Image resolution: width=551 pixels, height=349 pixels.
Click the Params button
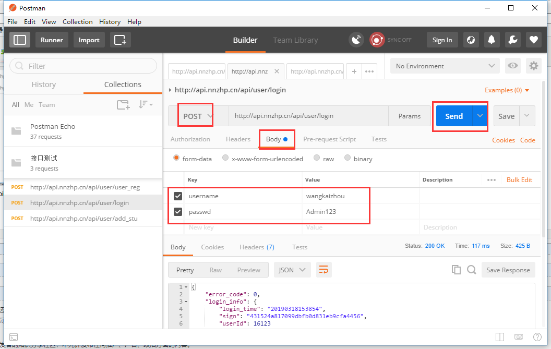tap(410, 116)
